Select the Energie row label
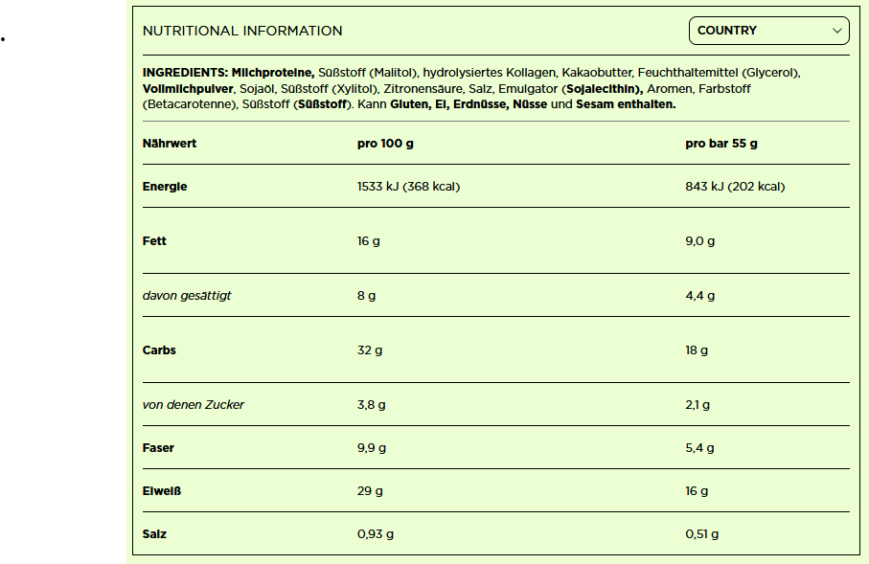 click(x=165, y=187)
